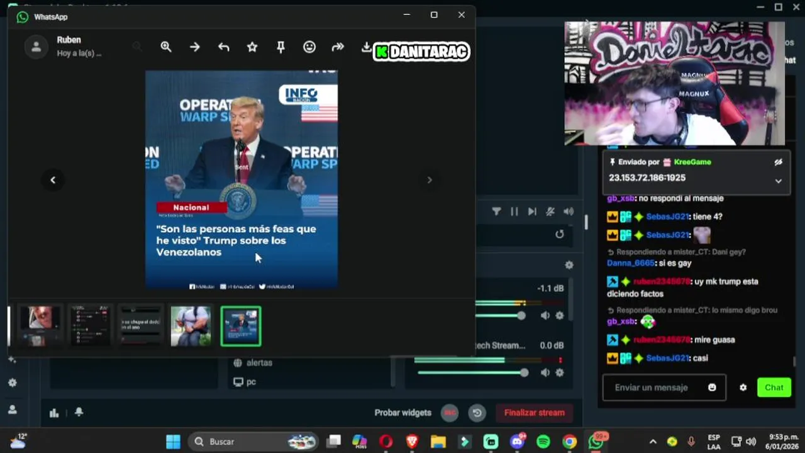The height and width of the screenshot is (453, 805).
Task: Click the refresh circular arrow icon
Action: pos(559,234)
